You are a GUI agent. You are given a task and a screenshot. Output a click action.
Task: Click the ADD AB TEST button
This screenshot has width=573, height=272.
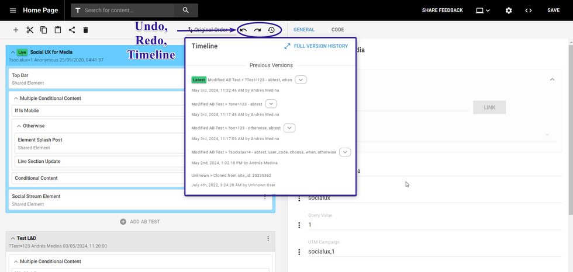click(x=140, y=222)
